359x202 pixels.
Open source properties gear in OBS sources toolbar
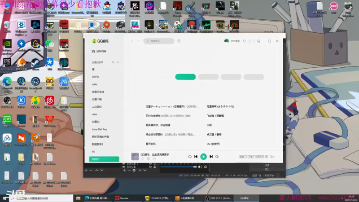(x=134, y=170)
